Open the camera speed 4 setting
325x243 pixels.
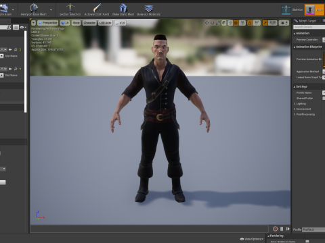pos(284,23)
